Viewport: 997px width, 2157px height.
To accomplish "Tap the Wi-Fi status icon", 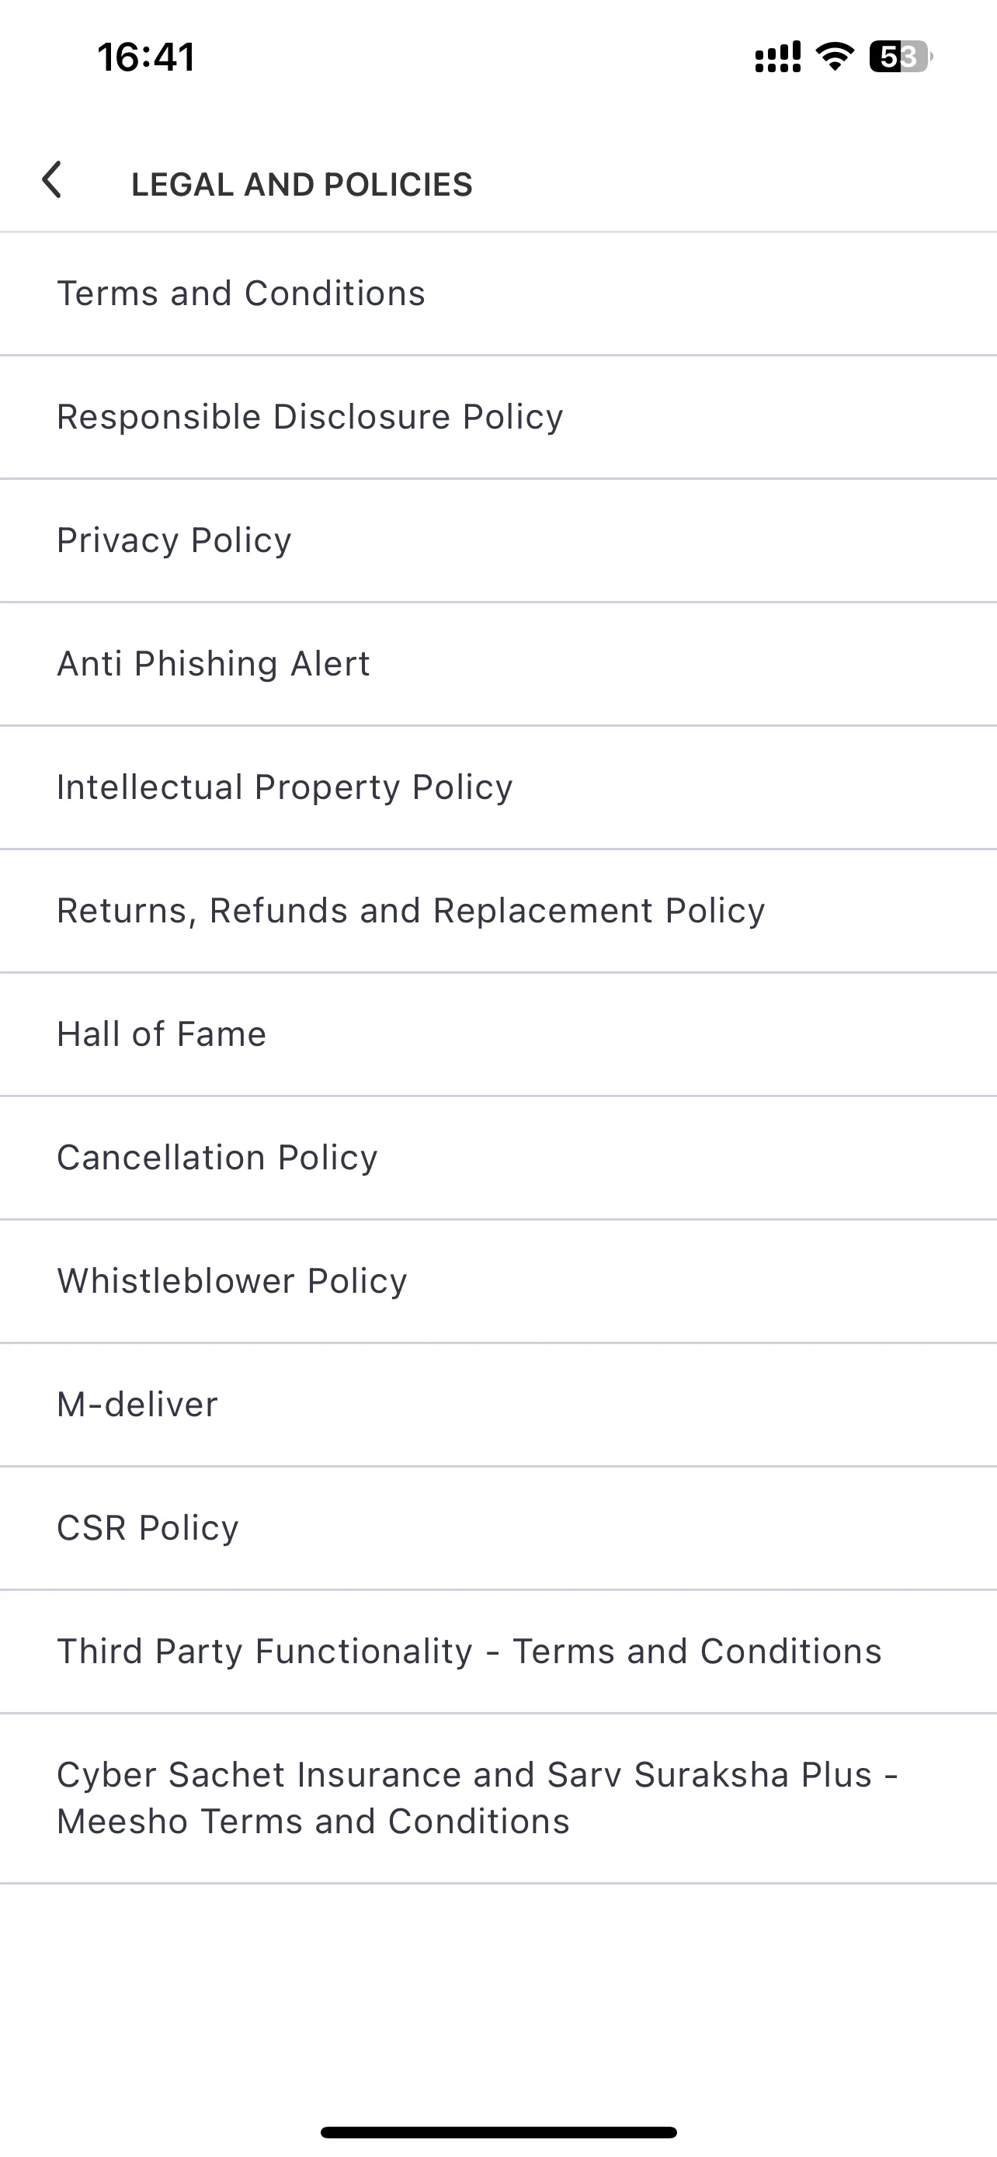I will click(x=834, y=56).
